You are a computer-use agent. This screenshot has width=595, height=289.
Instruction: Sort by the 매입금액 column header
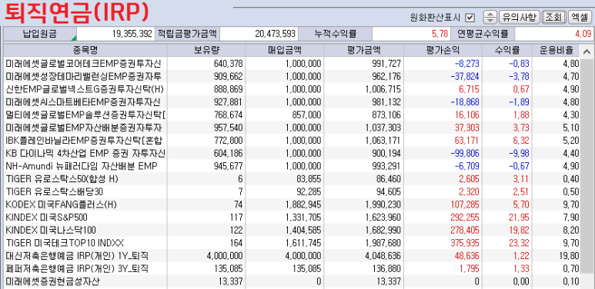point(285,51)
